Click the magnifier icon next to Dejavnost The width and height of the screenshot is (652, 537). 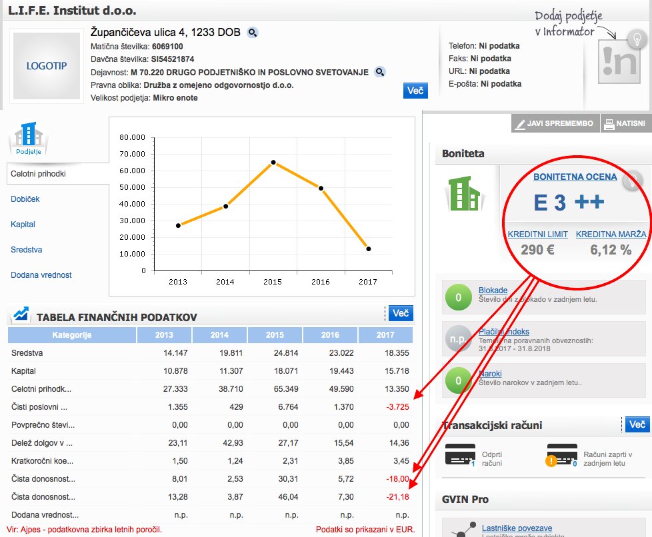(x=379, y=72)
